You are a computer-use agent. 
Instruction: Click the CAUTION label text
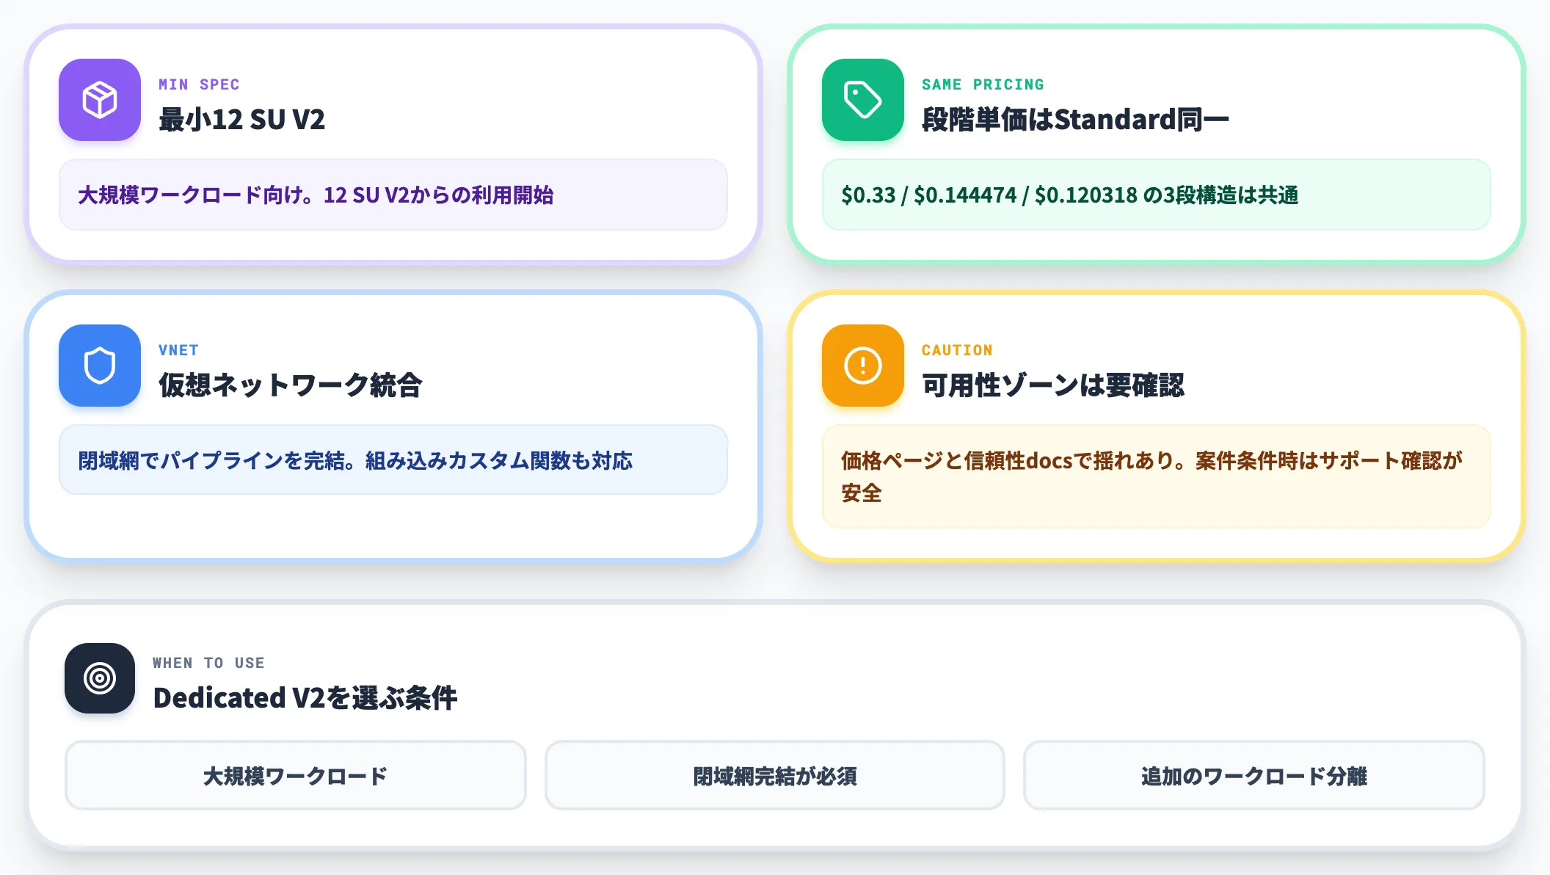coord(957,350)
